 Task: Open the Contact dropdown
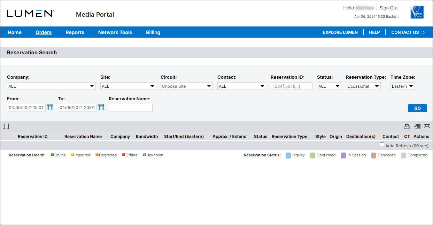tap(242, 86)
